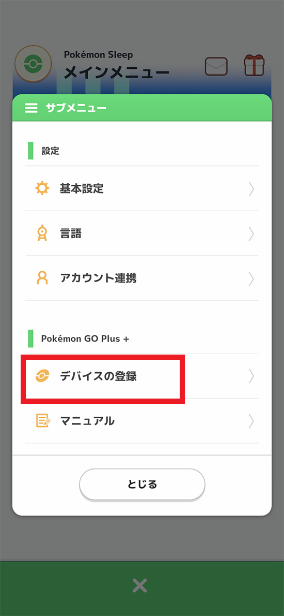Screen dimensions: 284x616
Task: Open the デバイスの登録 menu item
Action: [142, 376]
